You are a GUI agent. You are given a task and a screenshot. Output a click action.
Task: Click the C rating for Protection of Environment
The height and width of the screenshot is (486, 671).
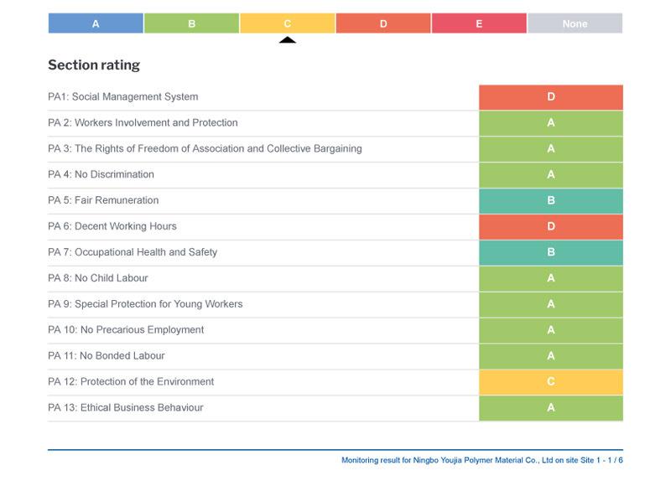(551, 382)
